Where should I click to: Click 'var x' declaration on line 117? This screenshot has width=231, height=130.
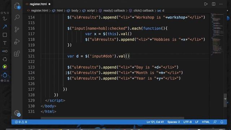(x=91, y=34)
